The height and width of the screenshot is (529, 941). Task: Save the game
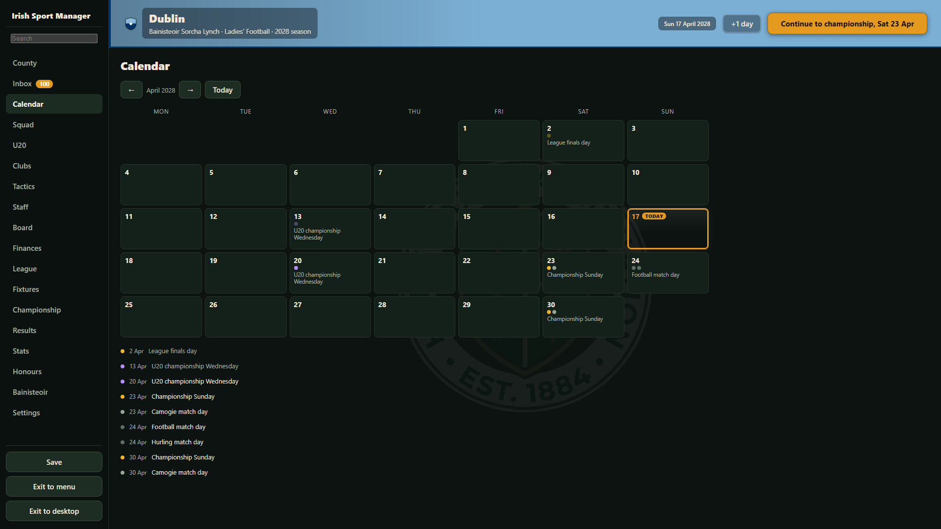point(54,462)
